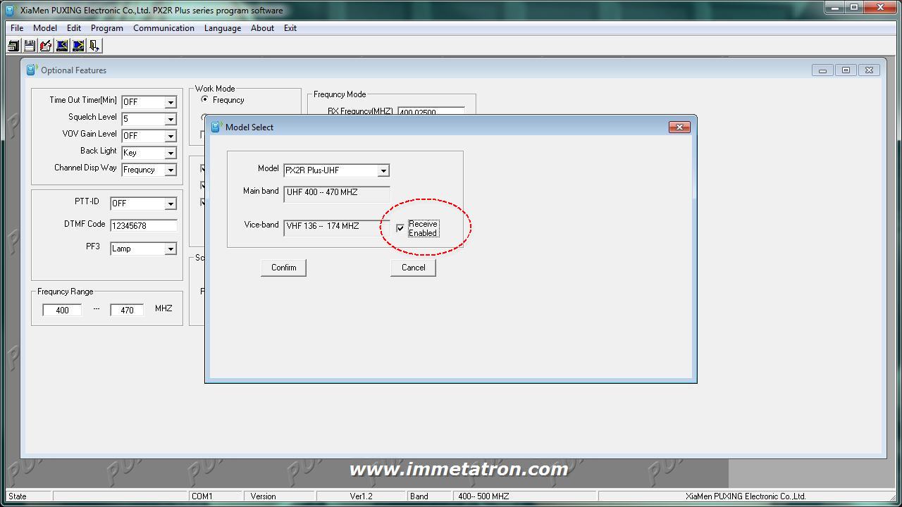Click the Version label in status bar
902x507 pixels.
[x=264, y=496]
